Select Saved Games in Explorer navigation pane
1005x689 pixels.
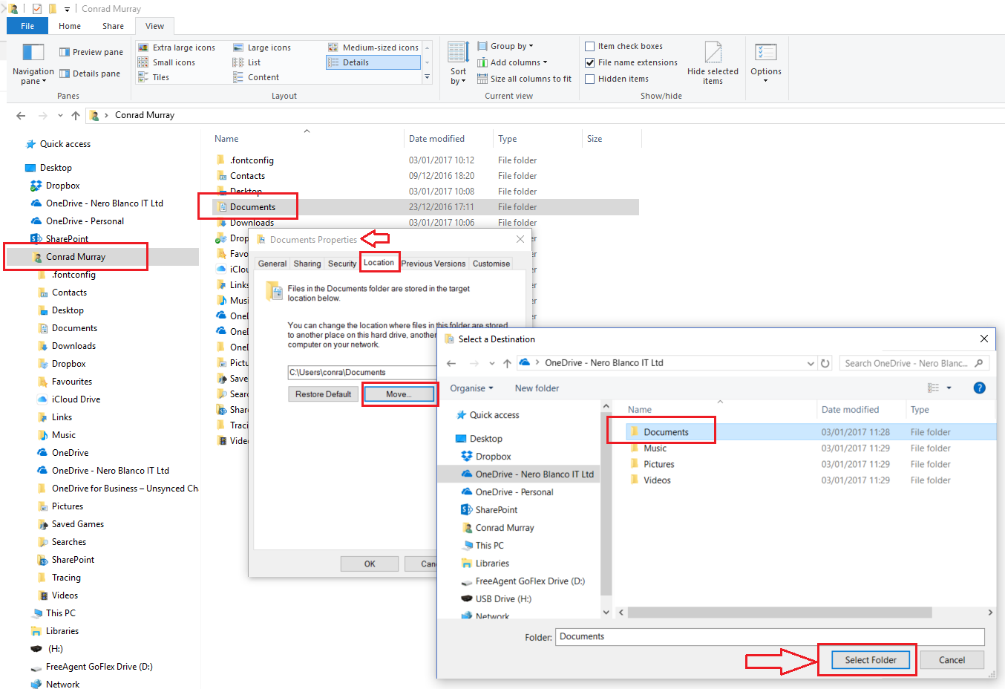click(78, 524)
